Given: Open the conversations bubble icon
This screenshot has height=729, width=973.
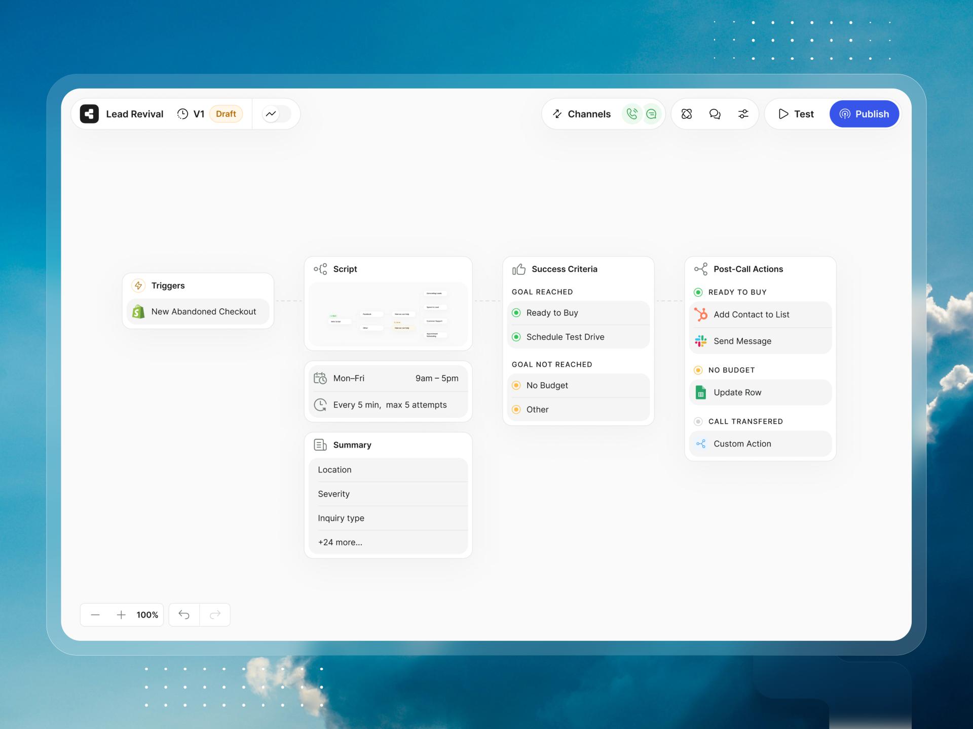Looking at the screenshot, I should [715, 114].
